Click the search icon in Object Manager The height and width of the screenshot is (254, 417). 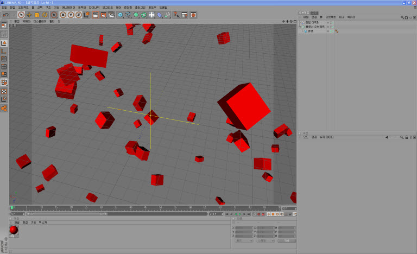click(402, 17)
